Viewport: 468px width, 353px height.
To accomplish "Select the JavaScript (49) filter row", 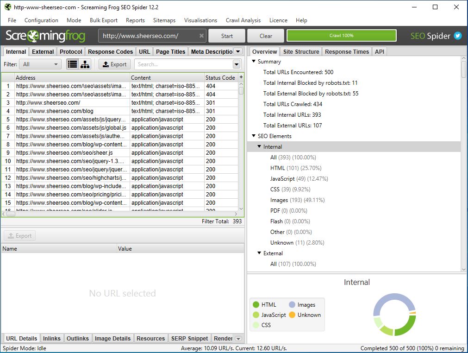I will click(299, 179).
